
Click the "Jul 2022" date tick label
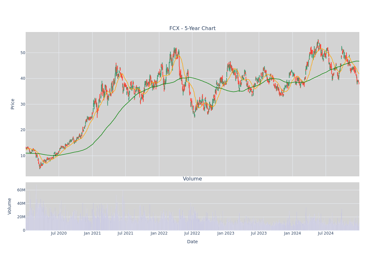[x=192, y=233]
